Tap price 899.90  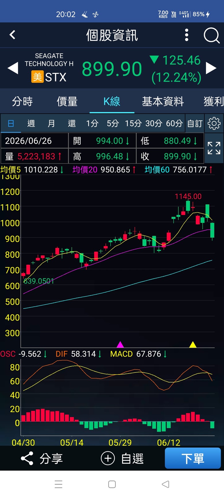coord(112,69)
